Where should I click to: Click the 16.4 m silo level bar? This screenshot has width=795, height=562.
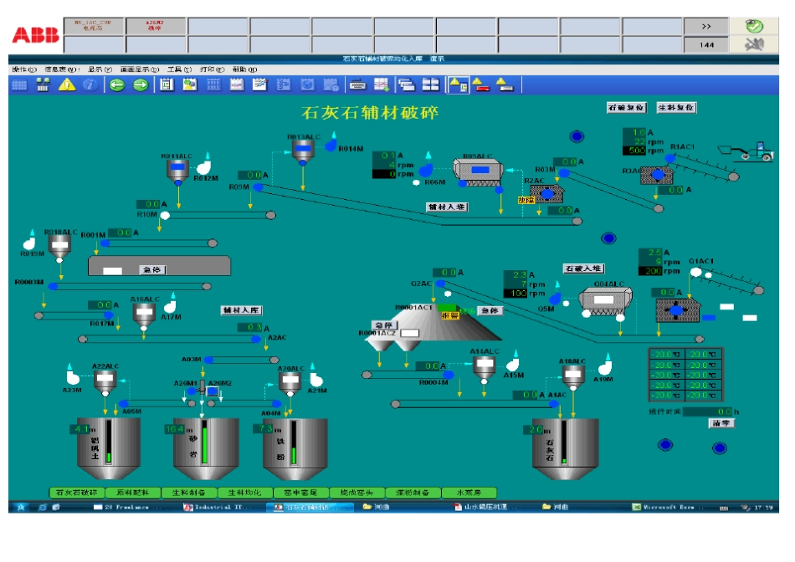[x=205, y=442]
